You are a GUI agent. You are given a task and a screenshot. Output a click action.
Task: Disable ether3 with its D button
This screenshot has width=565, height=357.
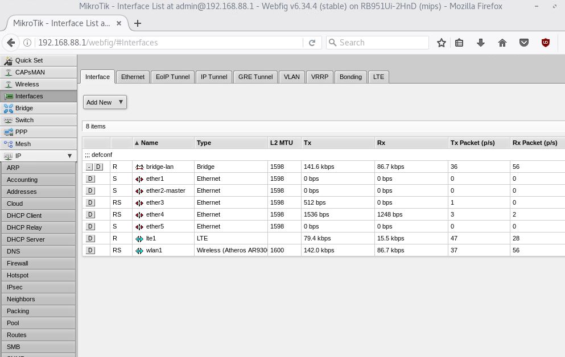(x=90, y=202)
